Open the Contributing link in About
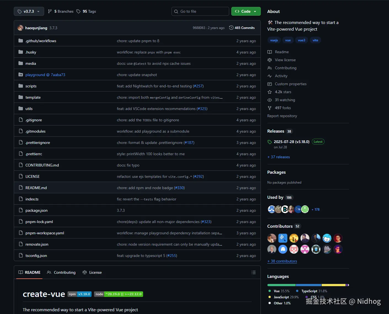389x314 pixels. pos(282,68)
